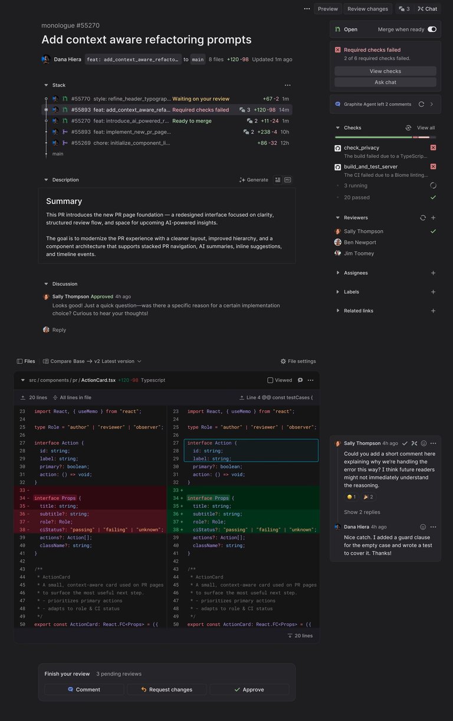Resolve Sally Thompson's comment with checkmark

tap(405, 443)
